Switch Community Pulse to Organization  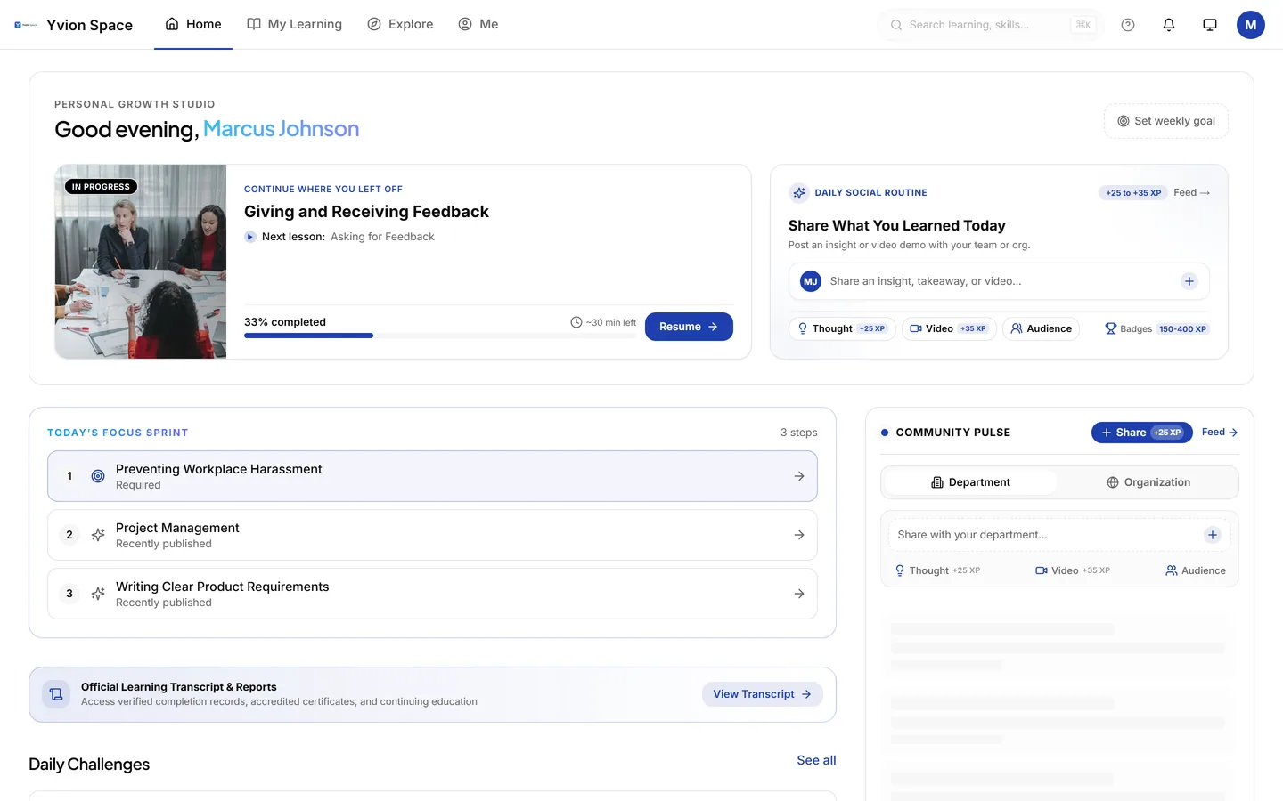point(1148,482)
